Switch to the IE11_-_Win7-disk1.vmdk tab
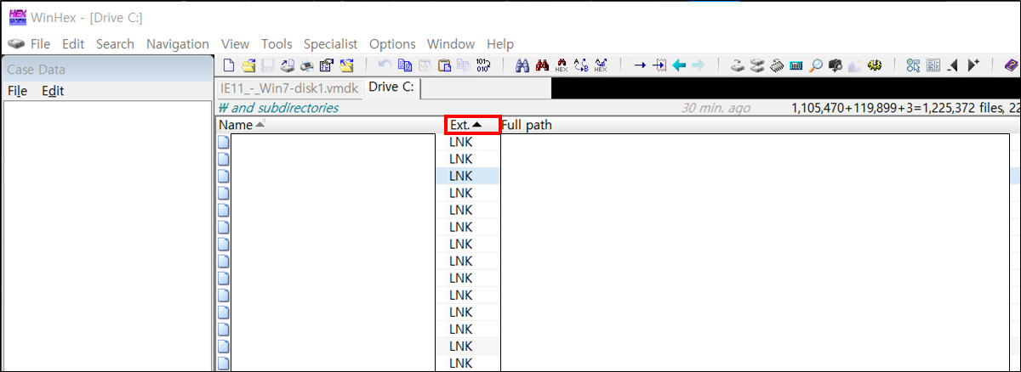This screenshot has height=372, width=1021. (x=288, y=88)
